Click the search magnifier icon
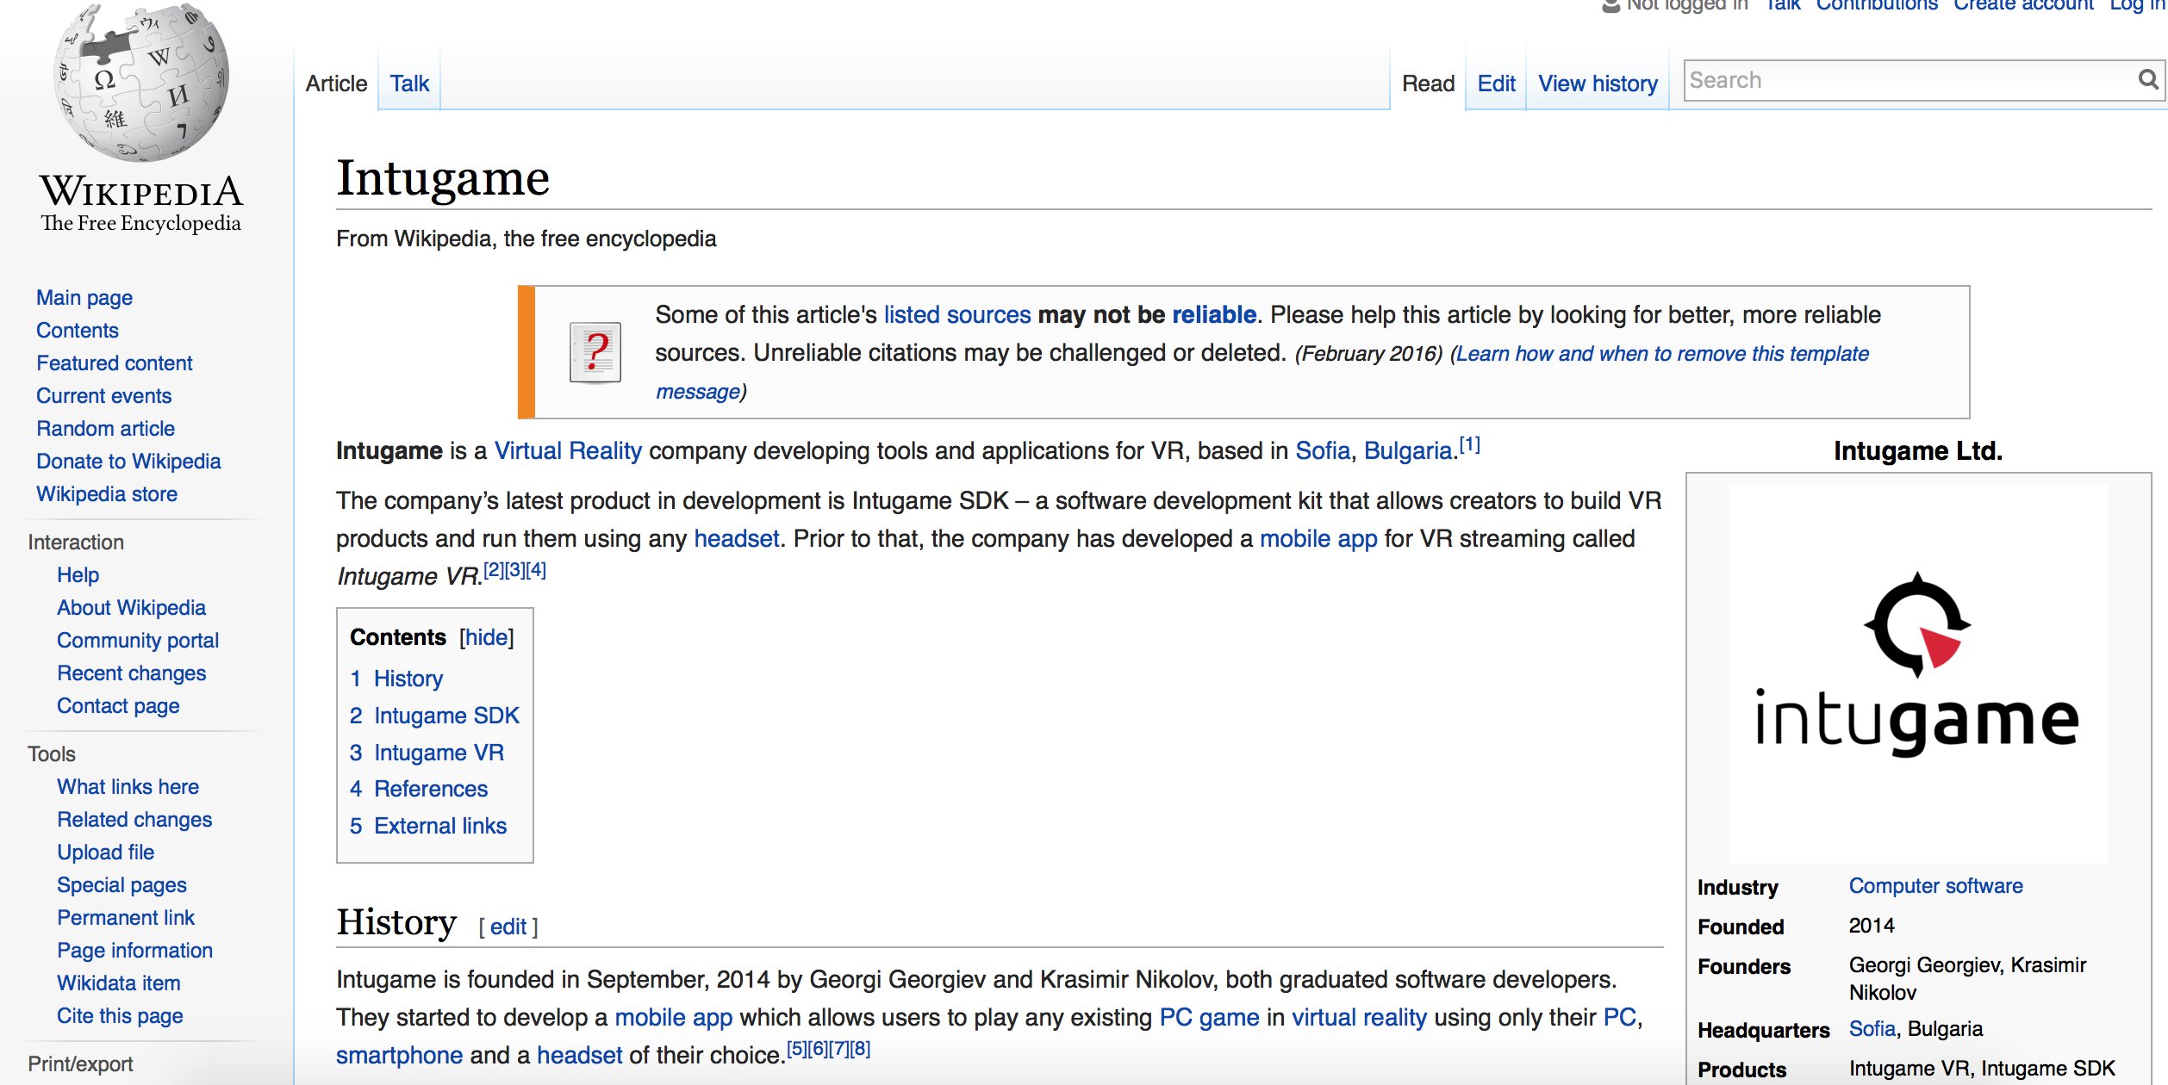Viewport: 2168px width, 1085px height. click(2148, 80)
